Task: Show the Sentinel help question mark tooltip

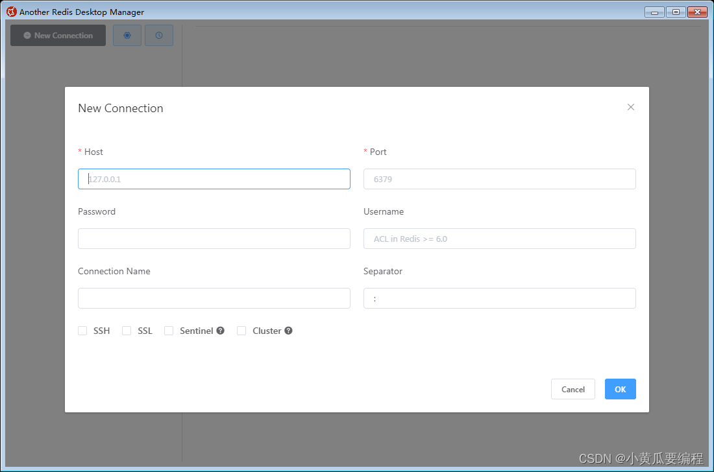Action: [221, 331]
